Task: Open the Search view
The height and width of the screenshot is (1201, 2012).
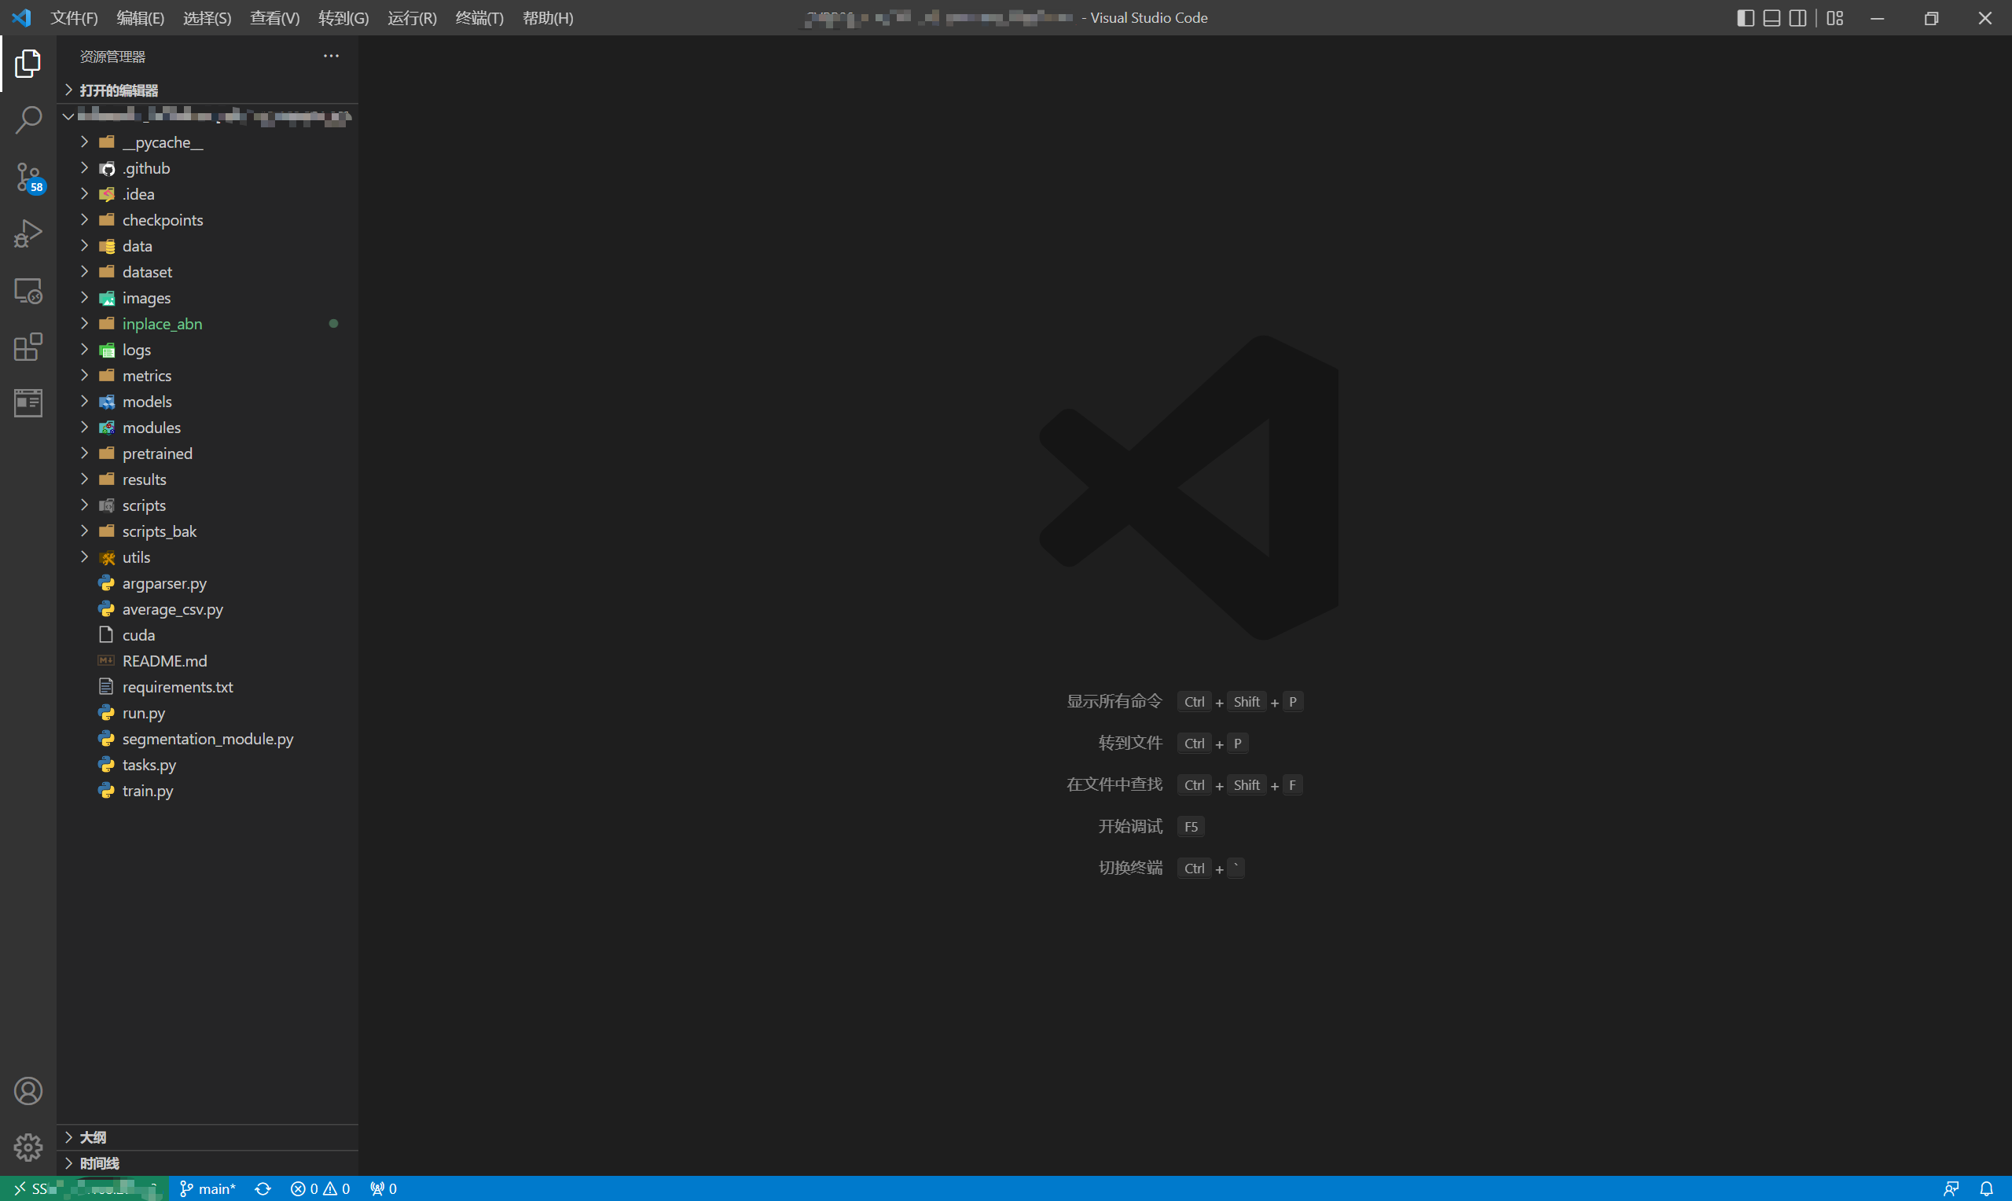Action: point(28,118)
